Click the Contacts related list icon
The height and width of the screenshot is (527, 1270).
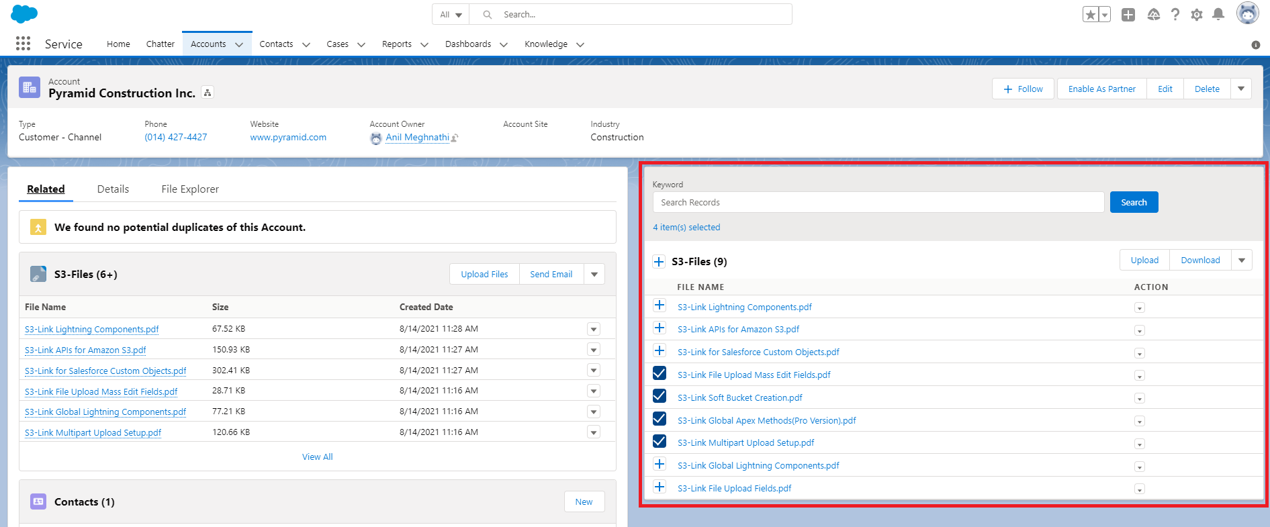[x=38, y=501]
